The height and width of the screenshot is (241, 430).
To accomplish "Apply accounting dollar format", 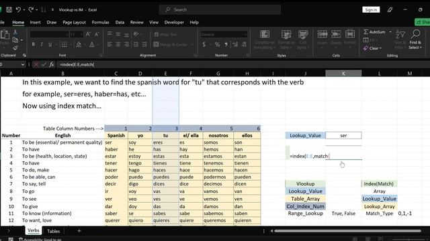I will [204, 44].
